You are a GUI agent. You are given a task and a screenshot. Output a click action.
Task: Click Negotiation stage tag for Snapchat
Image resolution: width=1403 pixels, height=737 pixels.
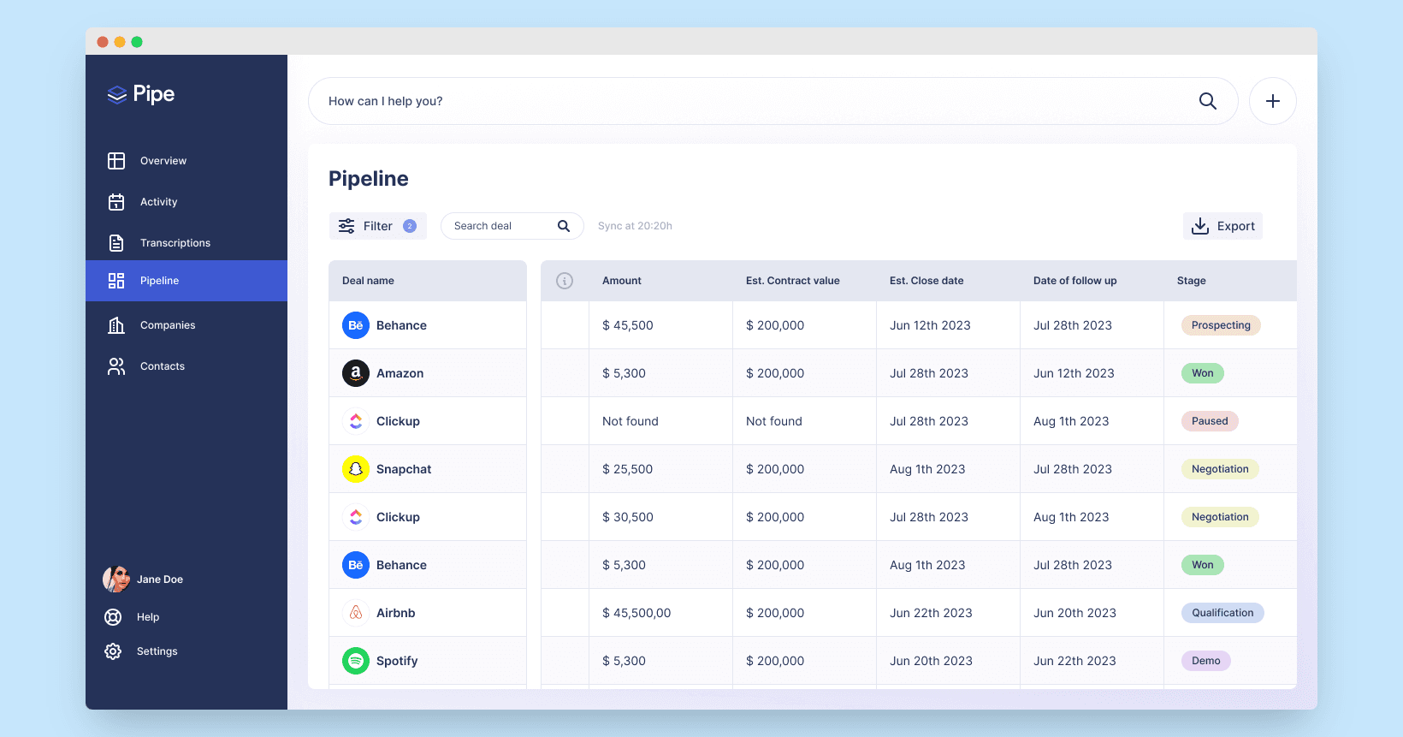pyautogui.click(x=1220, y=469)
